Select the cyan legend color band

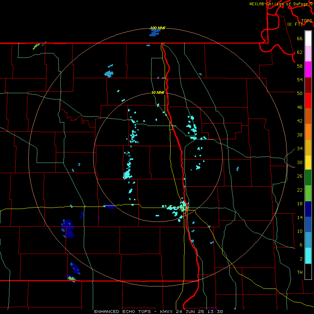coord(308,256)
